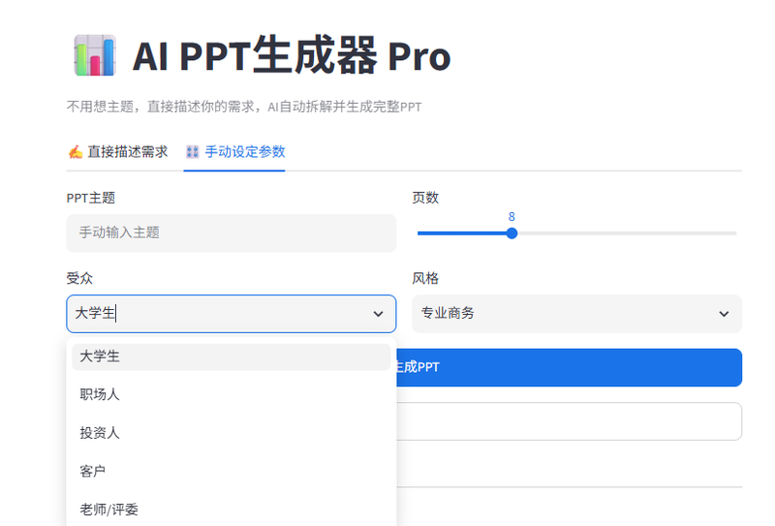Click the blue 生成PPT button
The width and height of the screenshot is (775, 526).
[569, 367]
